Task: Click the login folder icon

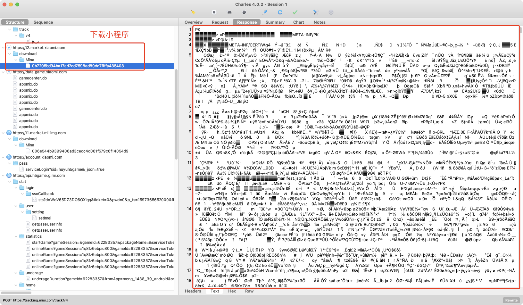Action: click(x=22, y=188)
